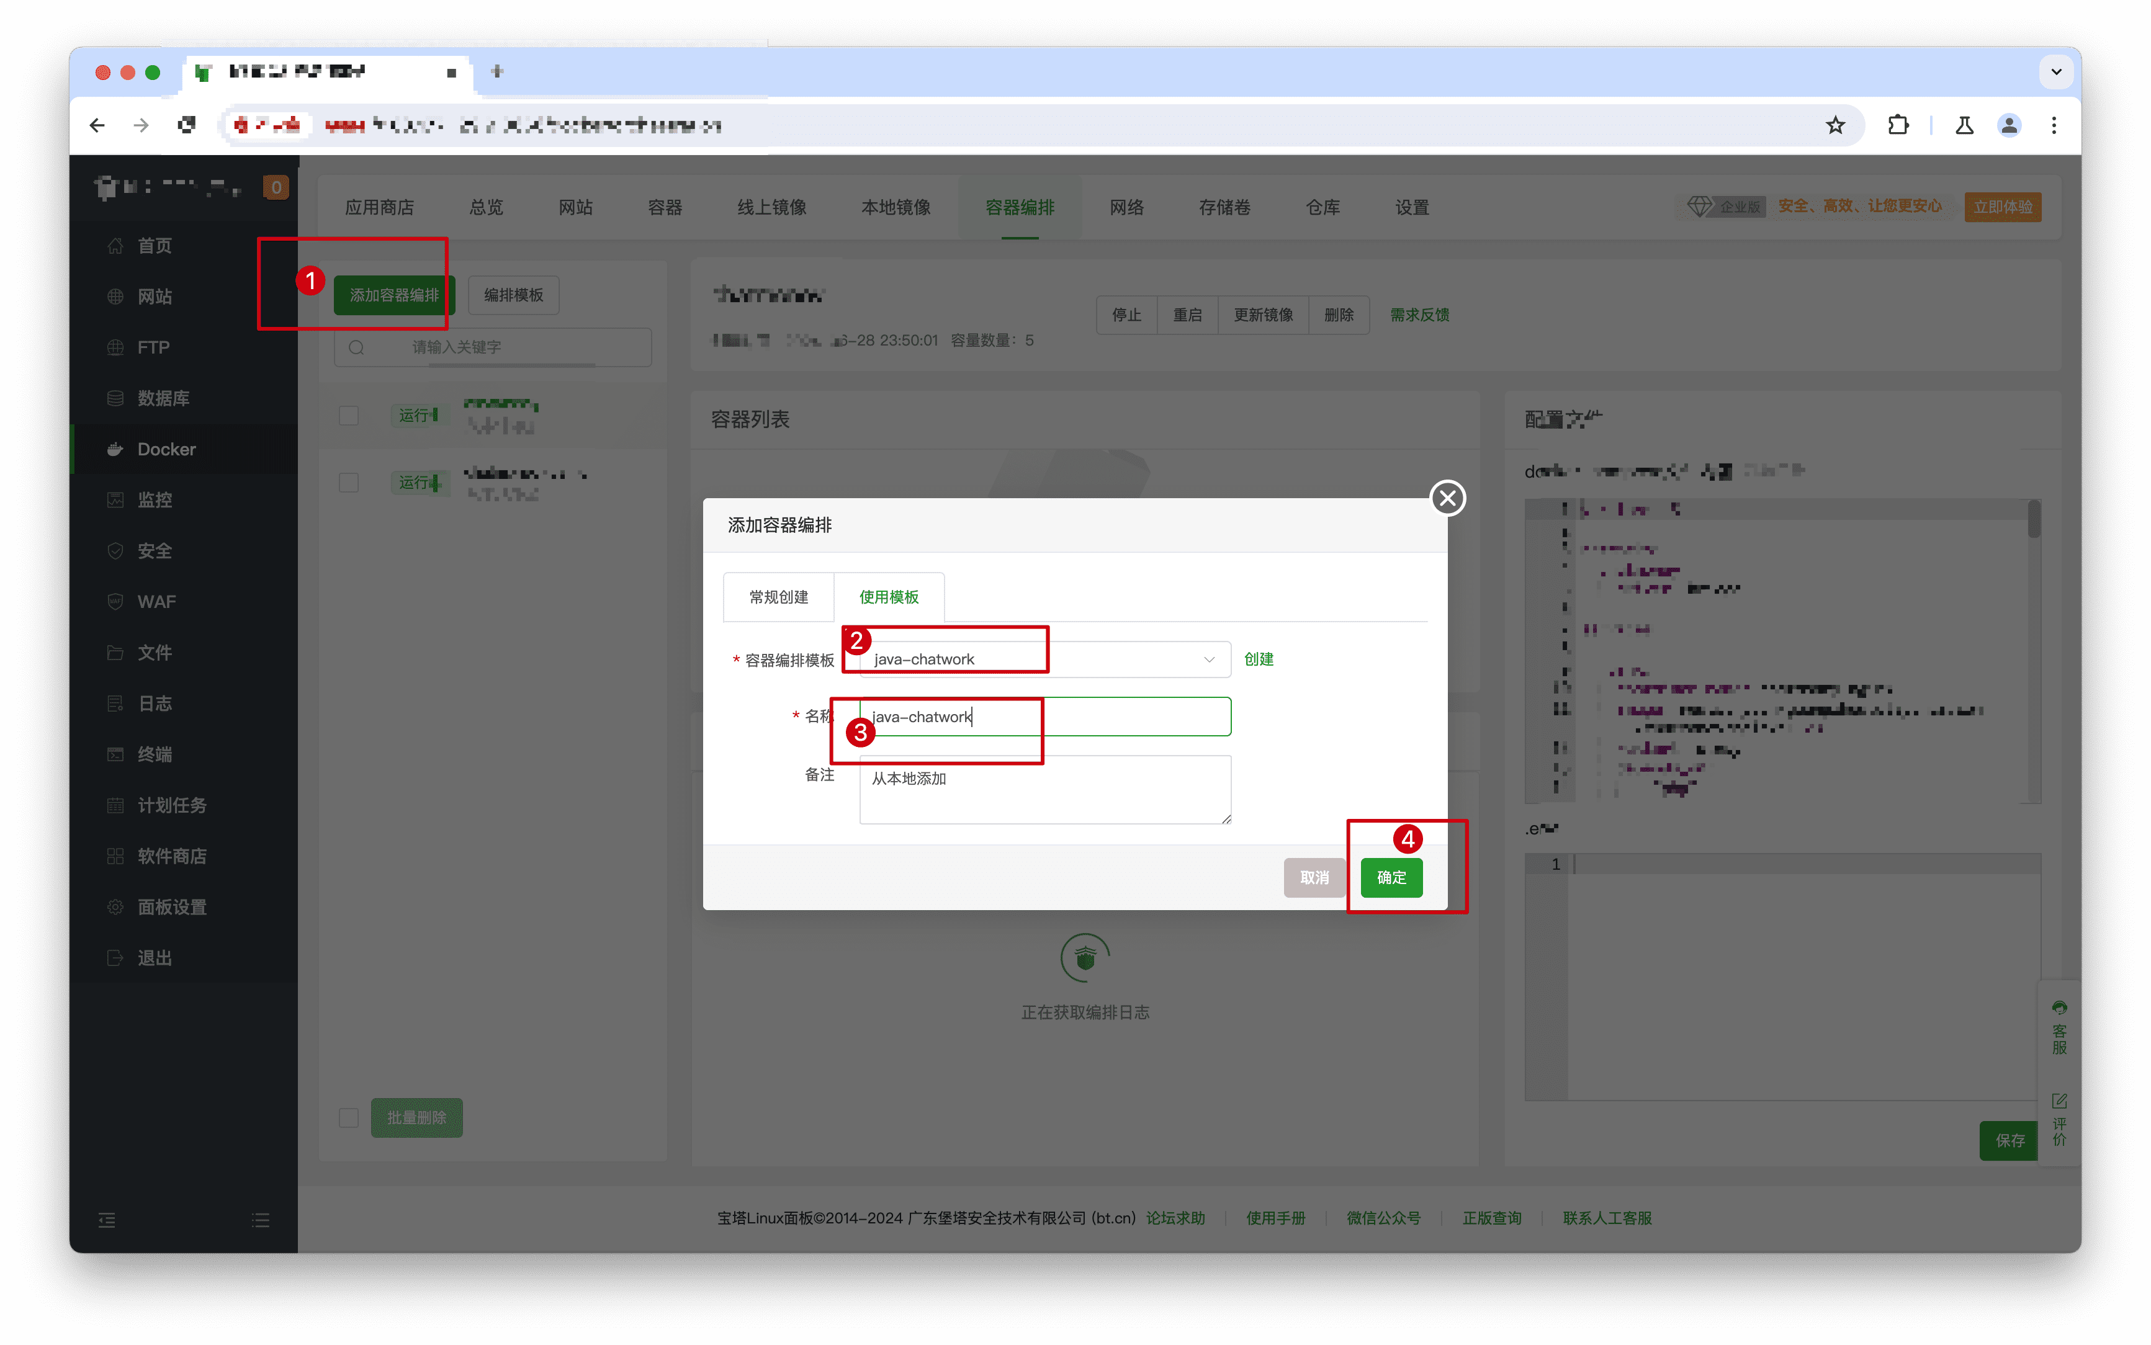Expand the tab search chevron
Image resolution: width=2151 pixels, height=1345 pixels.
pyautogui.click(x=2056, y=72)
